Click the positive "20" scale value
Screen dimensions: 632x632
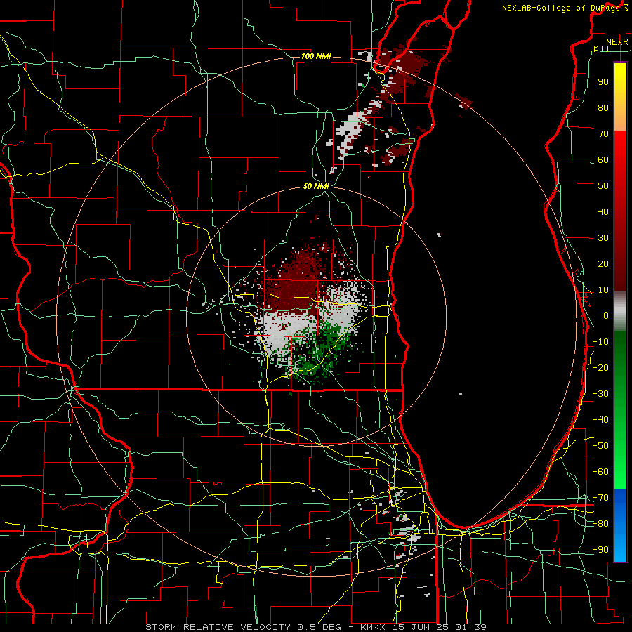point(603,264)
